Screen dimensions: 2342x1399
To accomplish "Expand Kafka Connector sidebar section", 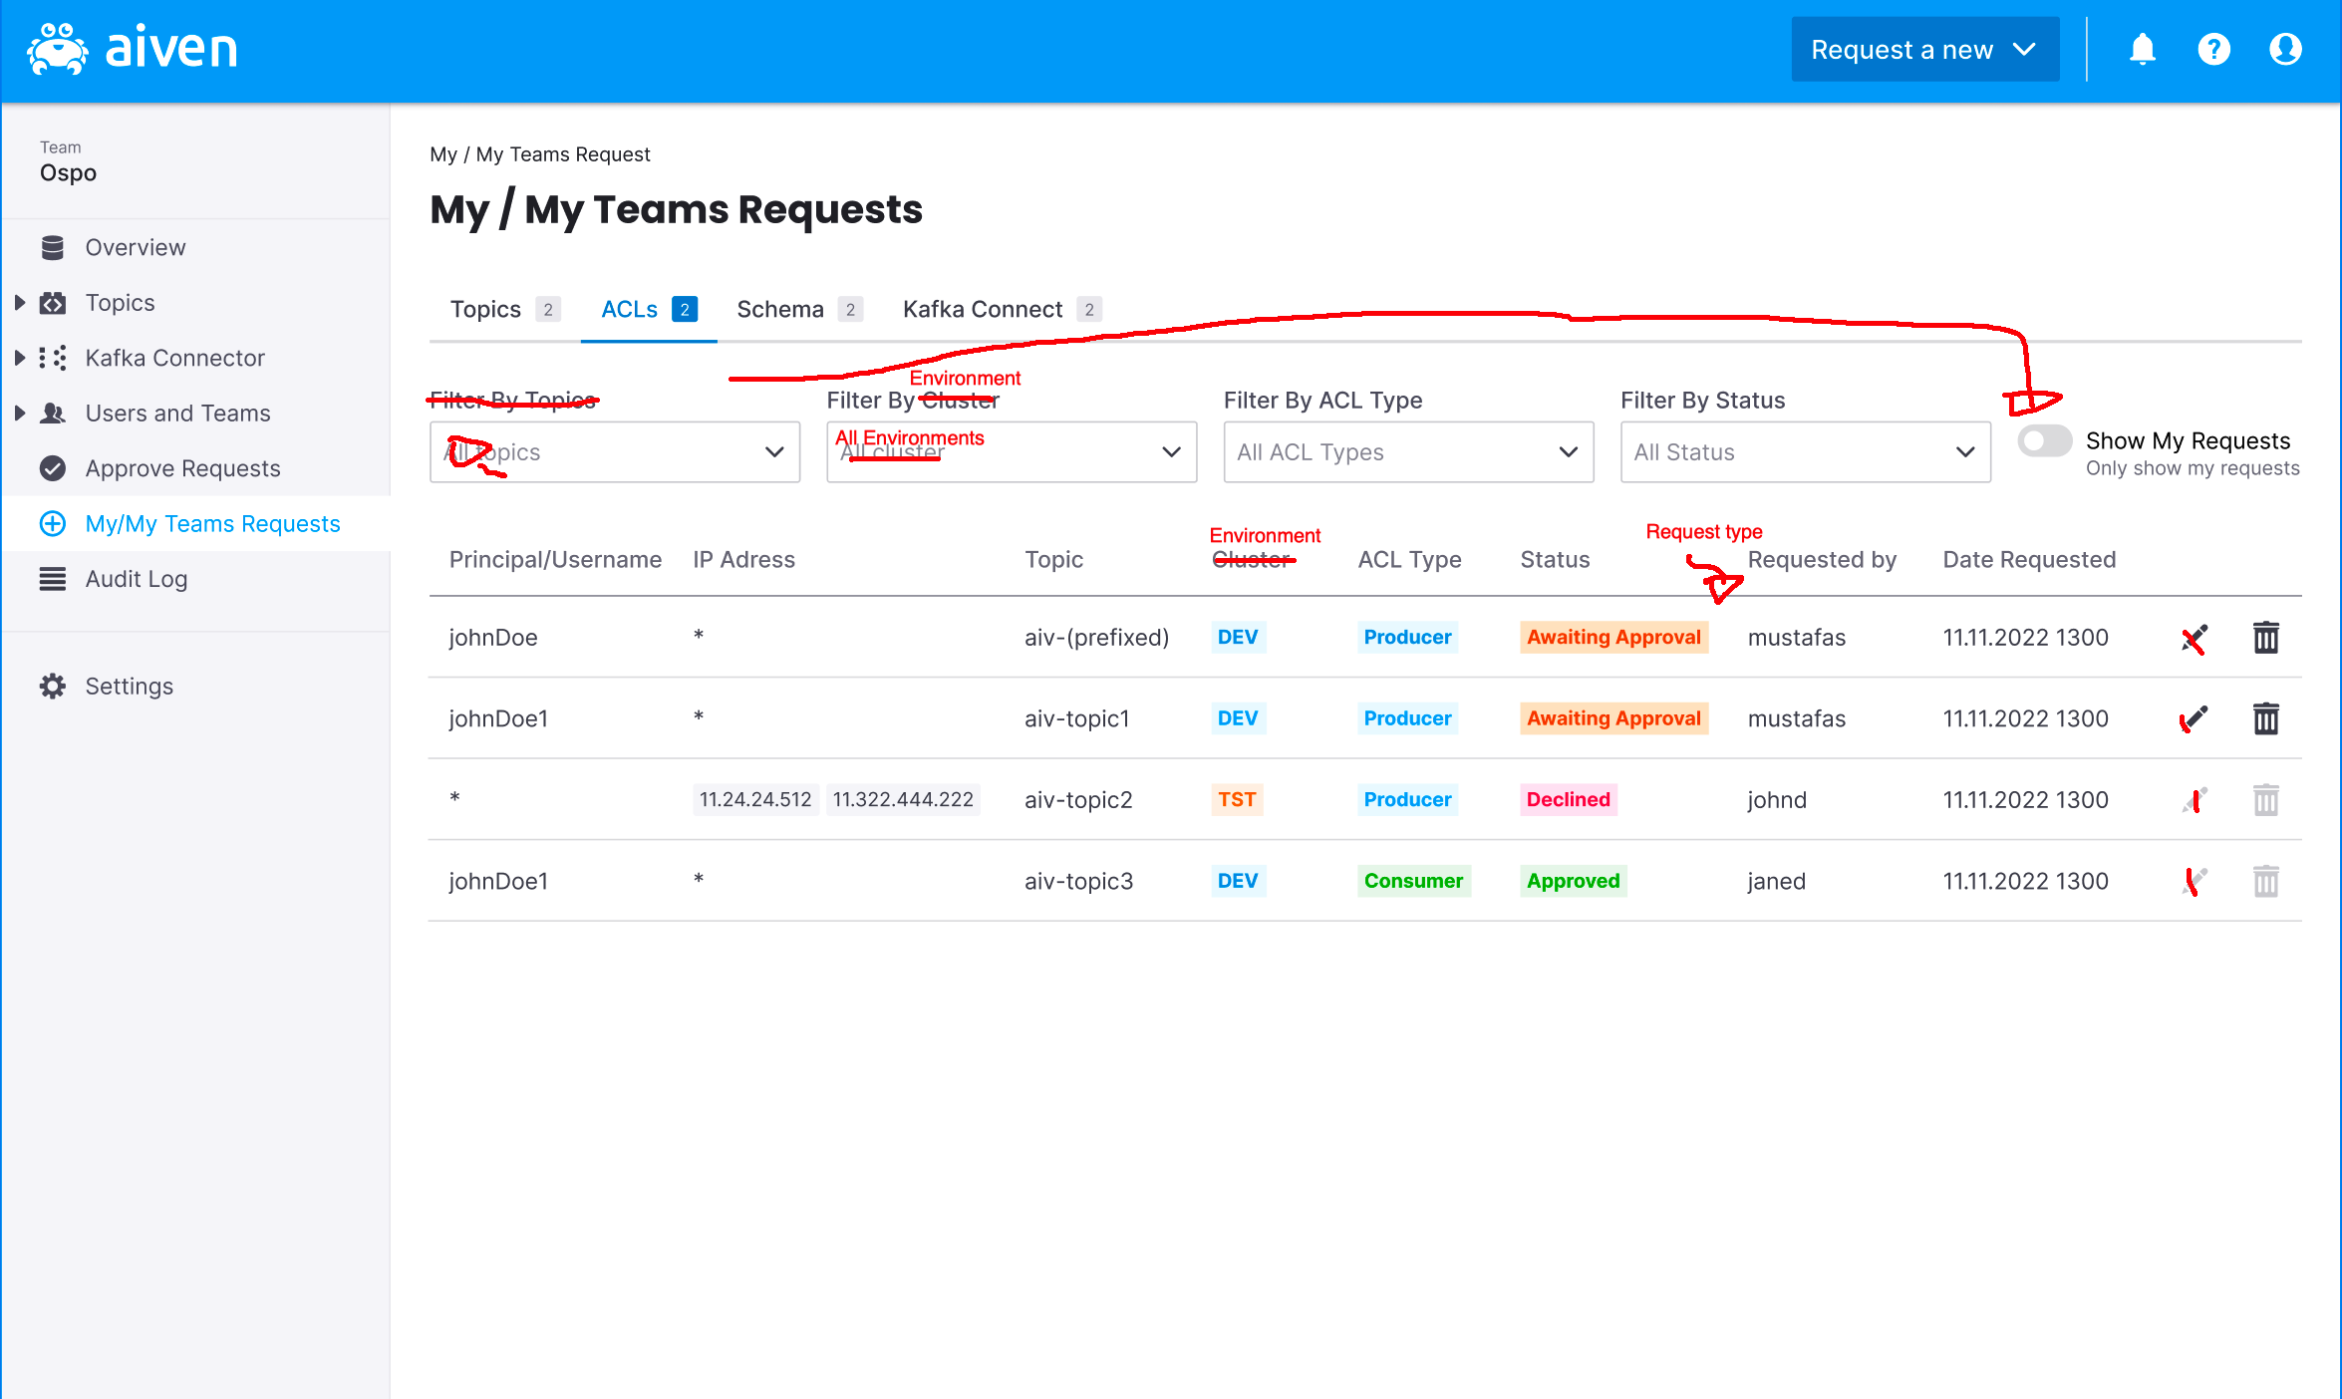I will coord(19,358).
